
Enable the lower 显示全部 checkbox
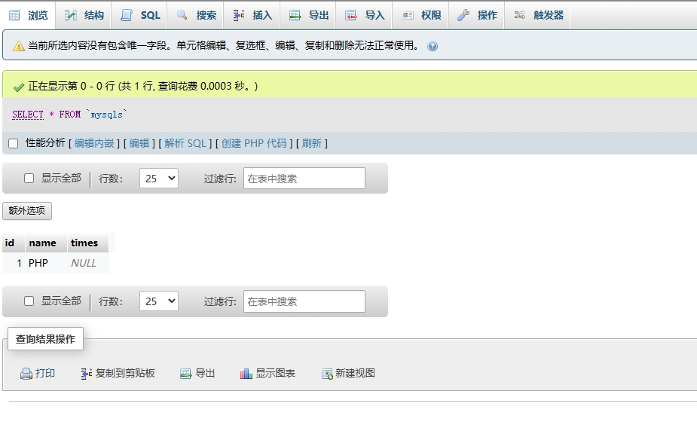pos(29,301)
